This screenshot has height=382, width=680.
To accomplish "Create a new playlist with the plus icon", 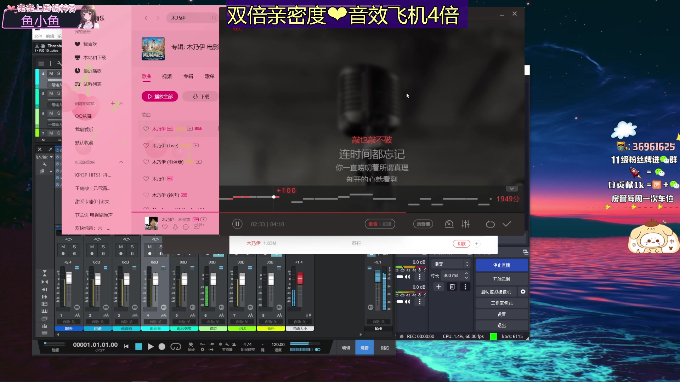I will click(113, 103).
